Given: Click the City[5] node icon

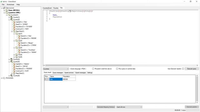Looking at the screenshot, I should click(x=17, y=57).
